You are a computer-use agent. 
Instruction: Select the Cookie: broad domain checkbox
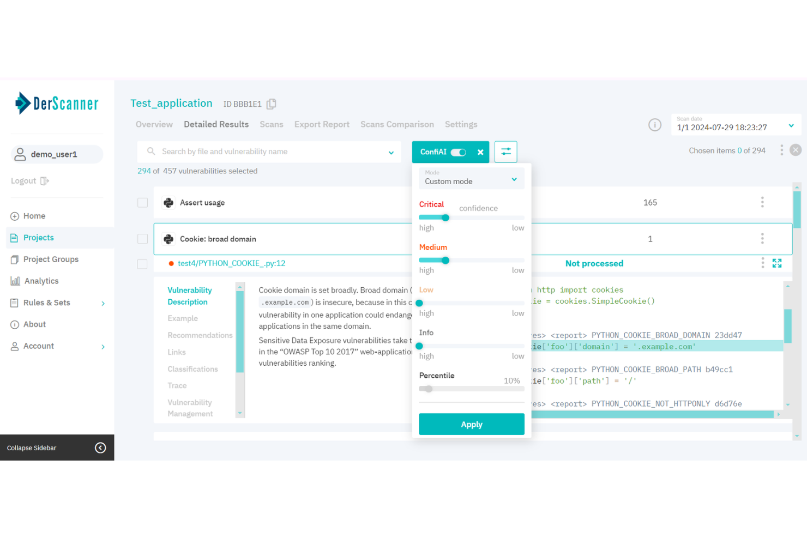(x=142, y=239)
